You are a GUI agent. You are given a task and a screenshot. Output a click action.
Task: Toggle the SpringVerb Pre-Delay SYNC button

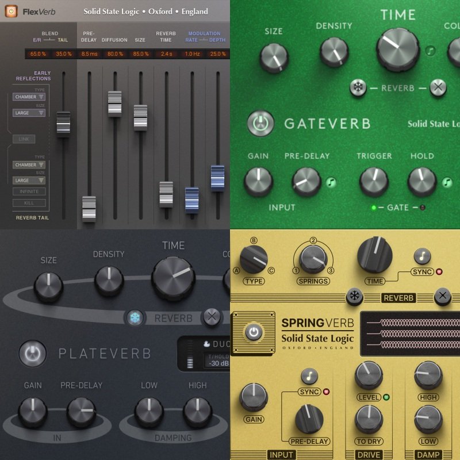[309, 392]
